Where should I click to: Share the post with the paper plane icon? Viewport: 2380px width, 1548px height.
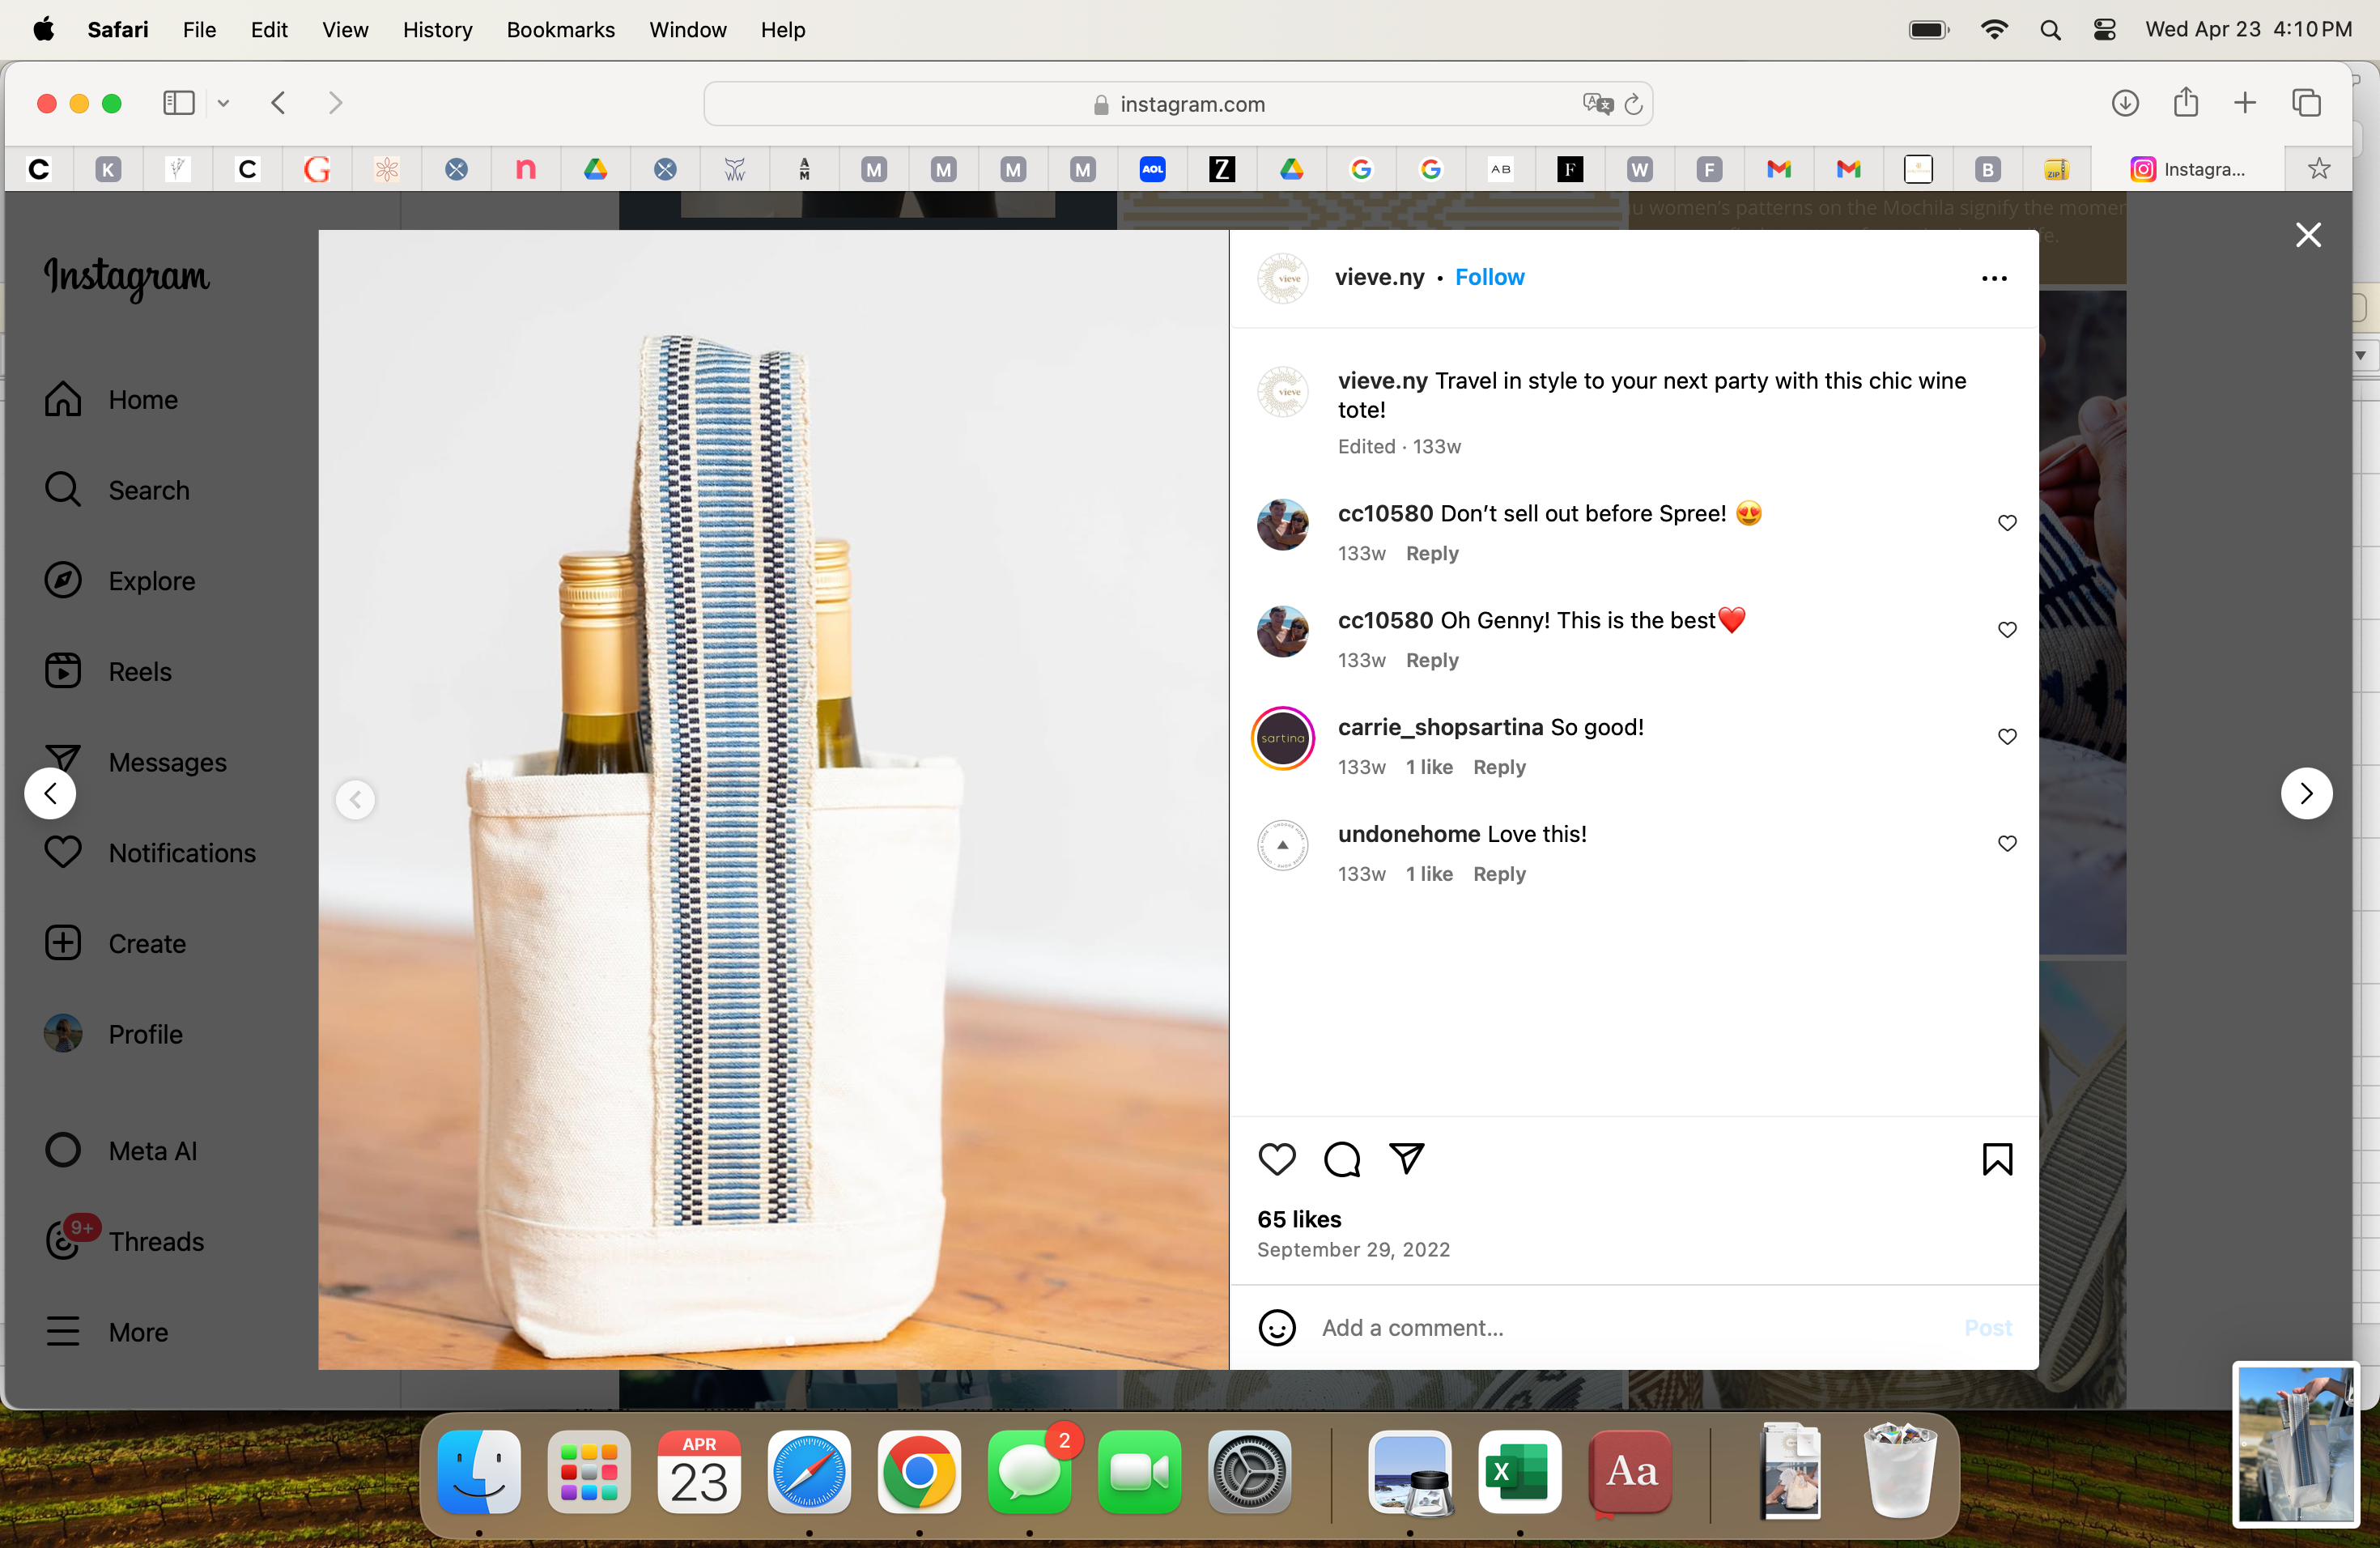click(x=1407, y=1159)
